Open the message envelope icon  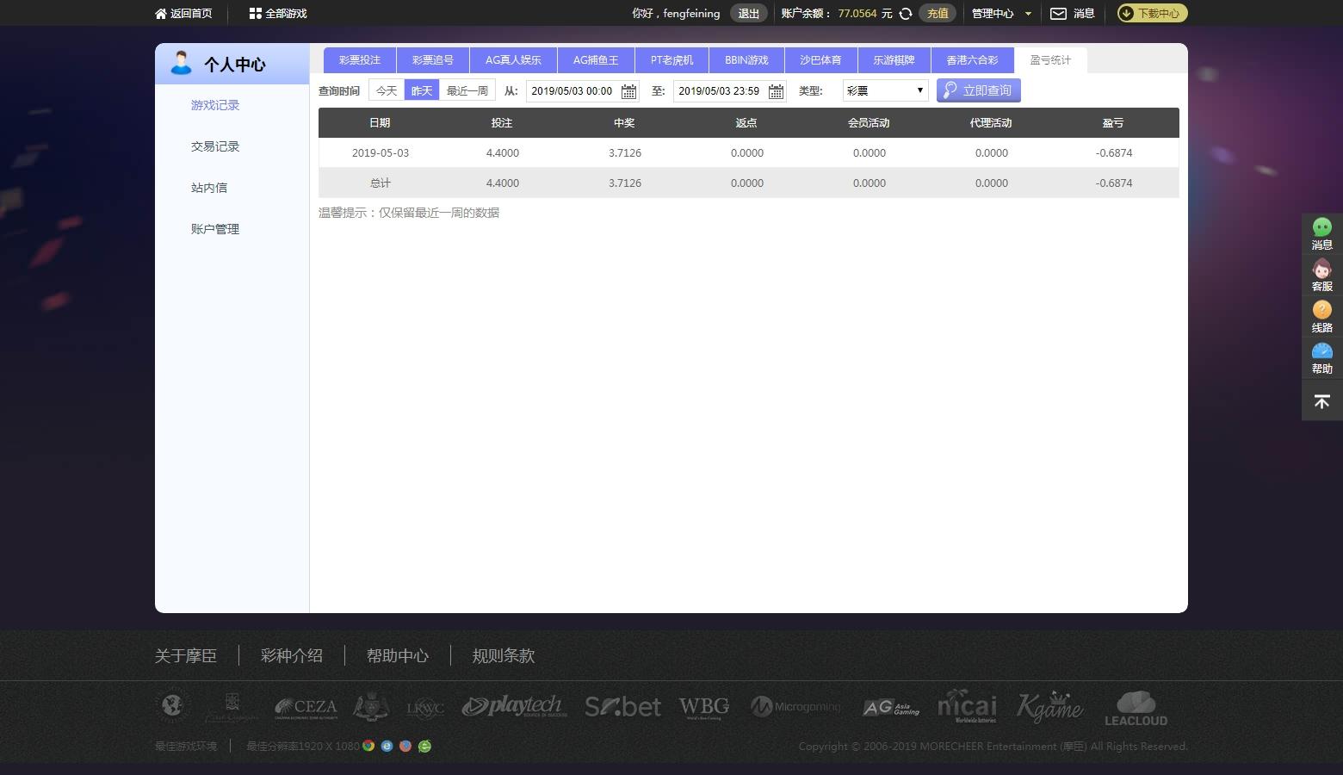pos(1058,14)
